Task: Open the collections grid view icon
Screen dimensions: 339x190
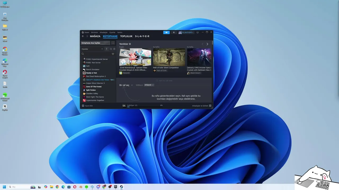Action: coord(113,43)
